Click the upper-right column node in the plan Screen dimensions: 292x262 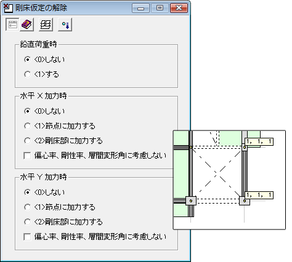click(x=245, y=147)
